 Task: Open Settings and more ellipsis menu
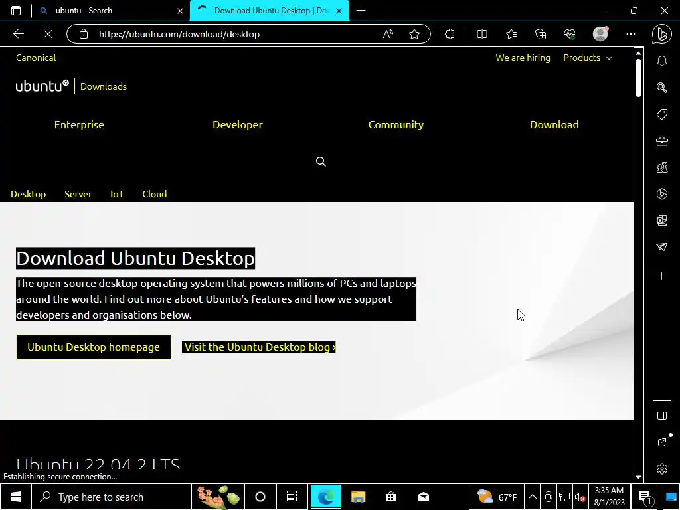click(631, 34)
